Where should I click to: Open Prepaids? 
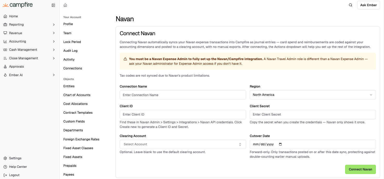click(70, 166)
